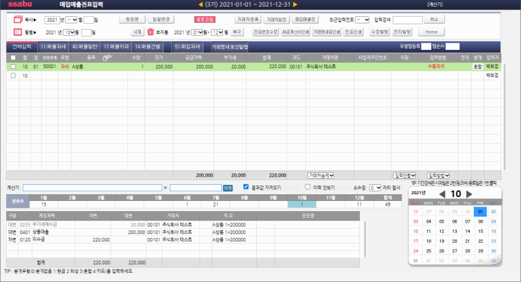Click the 계산기 expression input field
Viewport: 521px width, 282px height.
92,188
